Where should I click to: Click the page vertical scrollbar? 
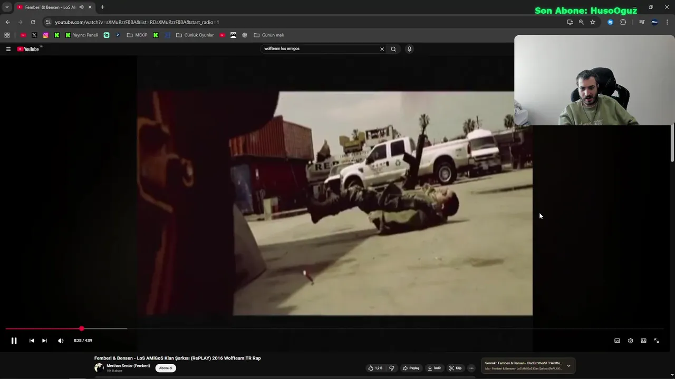click(672, 142)
